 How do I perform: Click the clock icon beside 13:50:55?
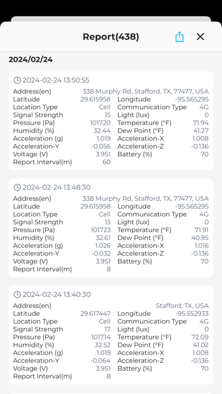pyautogui.click(x=17, y=80)
